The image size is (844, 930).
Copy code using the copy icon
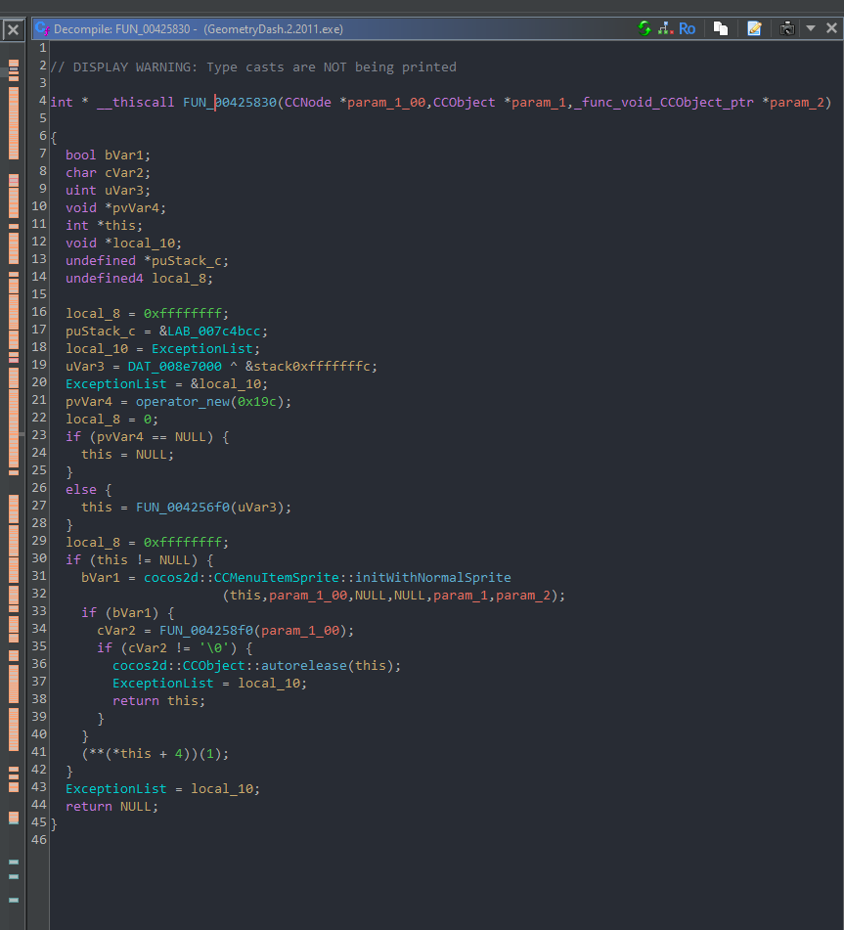coord(721,28)
